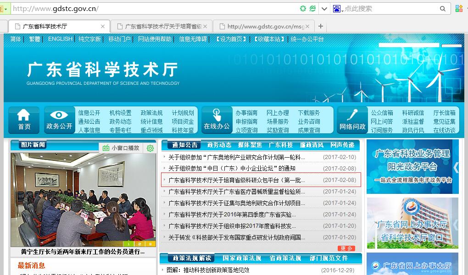
Task: Open the ENGLISH language link
Action: (x=60, y=39)
